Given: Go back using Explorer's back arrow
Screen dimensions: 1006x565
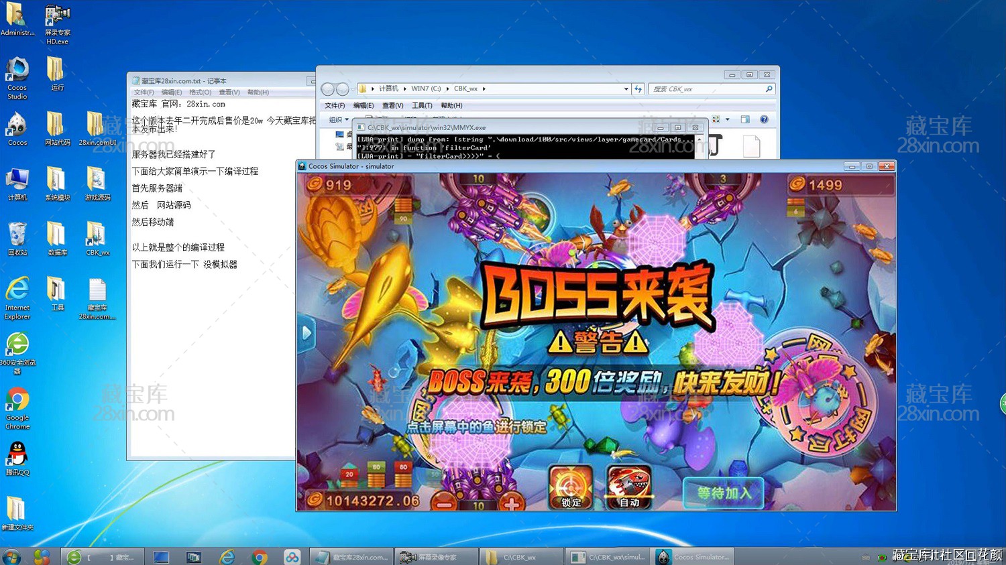Looking at the screenshot, I should (x=327, y=89).
